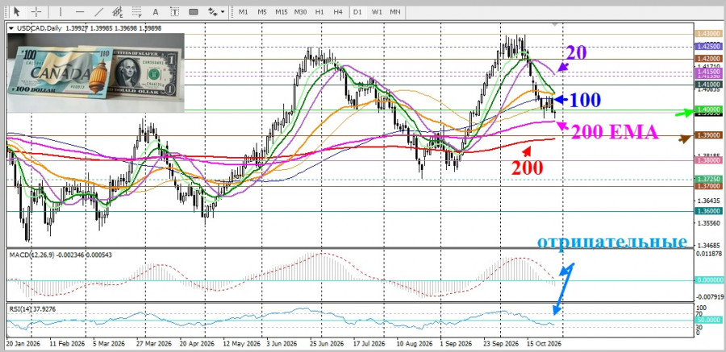Switch to D1 daily timeframe

(x=357, y=12)
